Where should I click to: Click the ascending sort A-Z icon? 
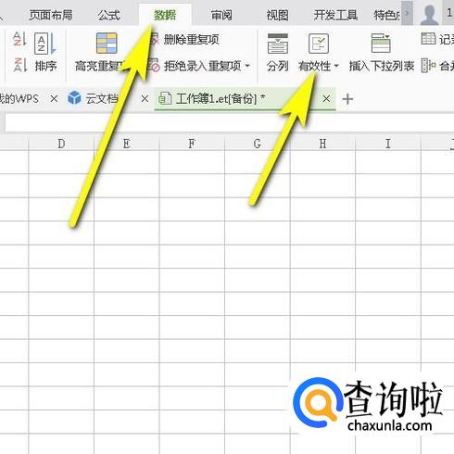[19, 40]
